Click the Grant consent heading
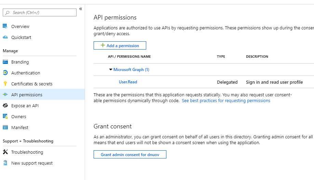Viewport: 314px width, 180px height. click(112, 126)
